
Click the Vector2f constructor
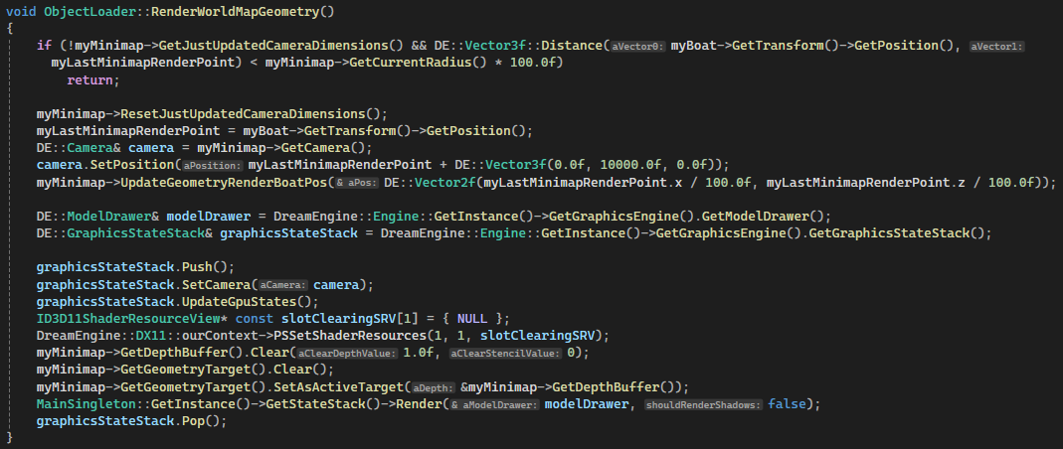pos(445,182)
